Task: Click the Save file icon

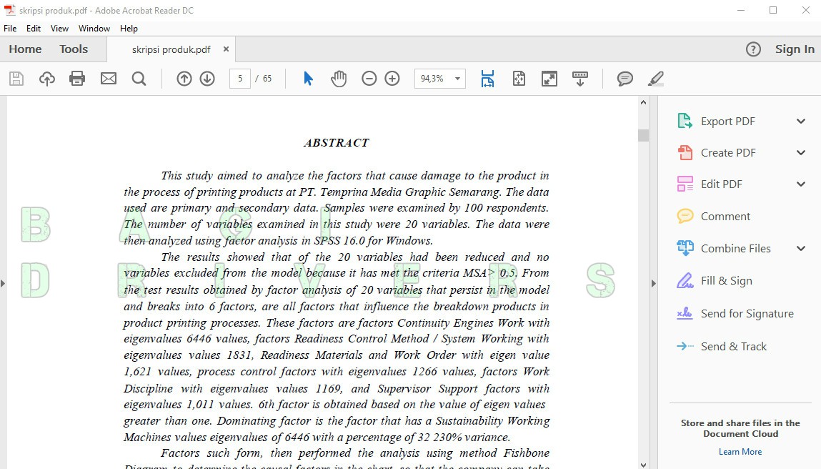Action: point(16,79)
